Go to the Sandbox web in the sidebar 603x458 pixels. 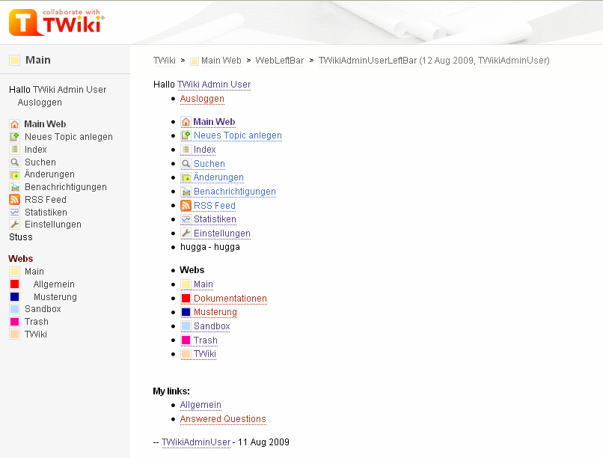tap(43, 309)
